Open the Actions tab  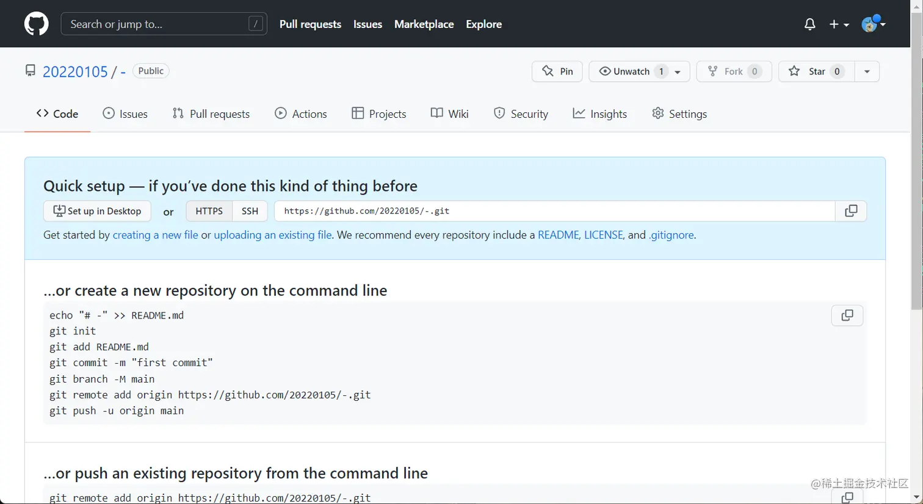coord(301,114)
